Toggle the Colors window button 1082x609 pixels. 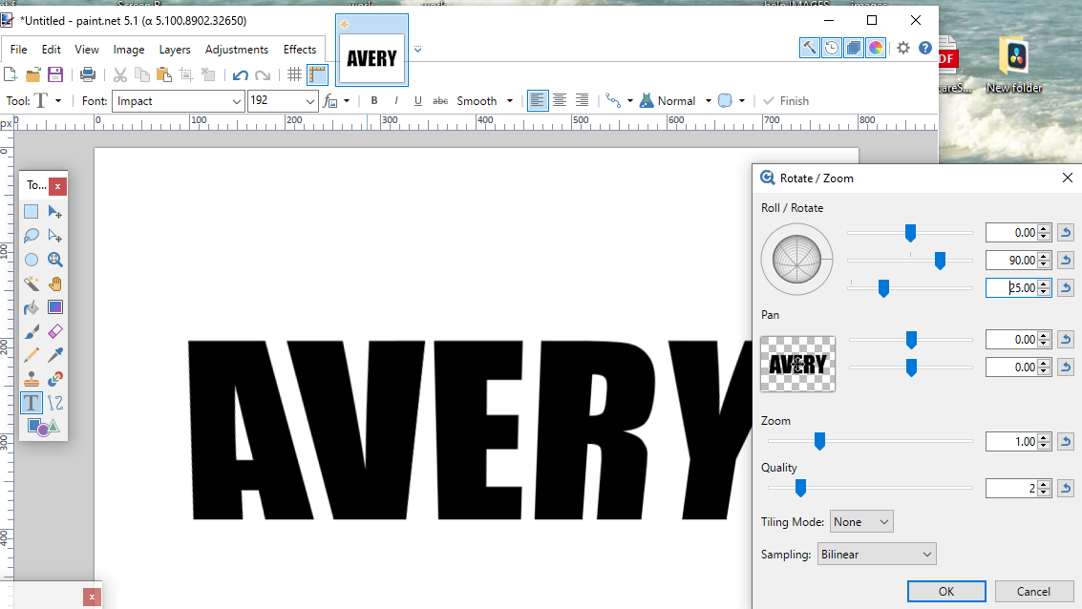876,48
